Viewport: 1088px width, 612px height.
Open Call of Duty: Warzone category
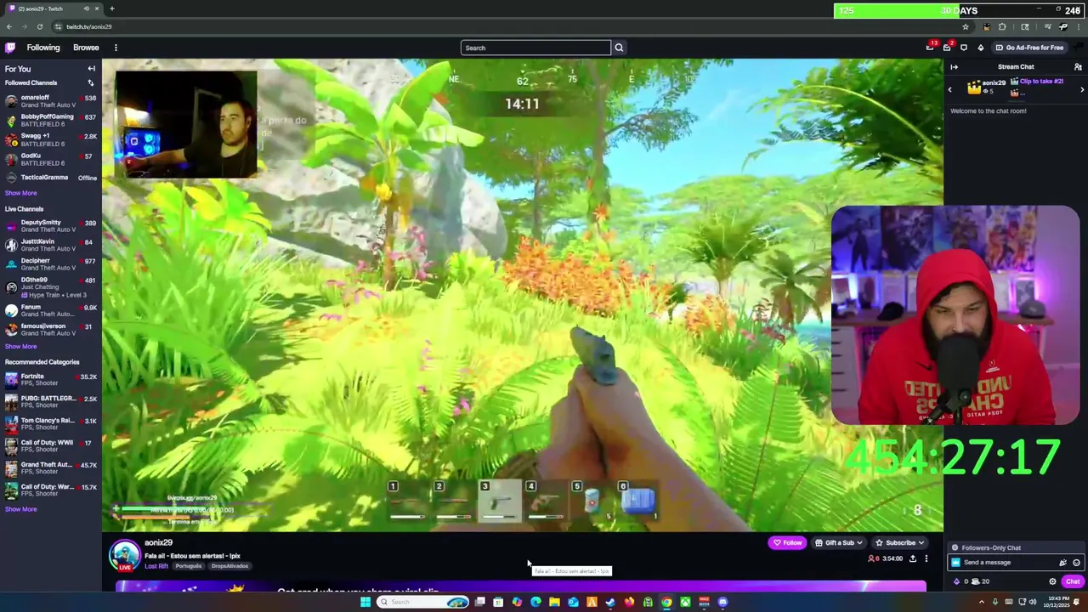[x=51, y=490]
